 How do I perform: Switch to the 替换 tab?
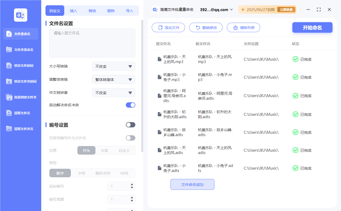(92, 11)
